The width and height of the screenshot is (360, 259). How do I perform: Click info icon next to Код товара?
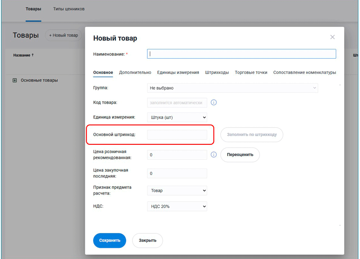pos(213,103)
